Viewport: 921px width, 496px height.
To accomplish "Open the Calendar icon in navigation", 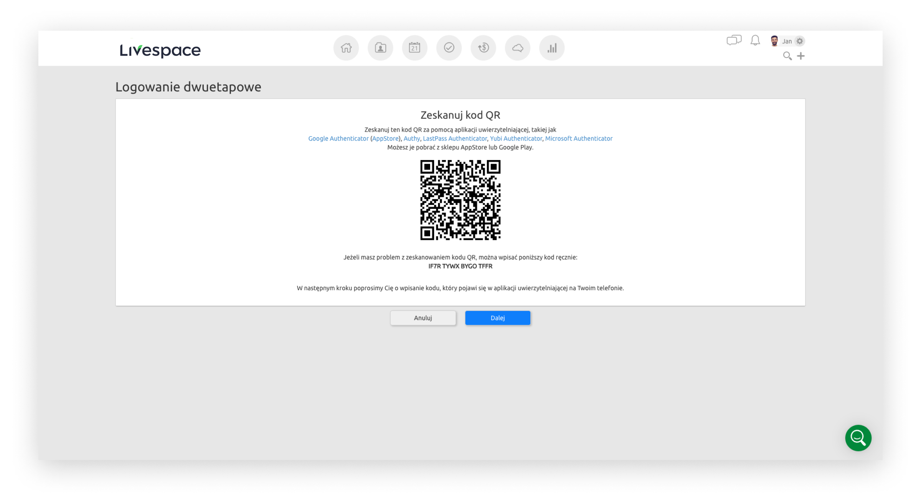I will (414, 48).
